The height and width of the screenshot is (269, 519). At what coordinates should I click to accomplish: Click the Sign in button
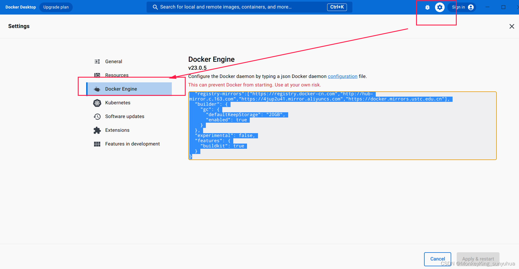pos(462,7)
